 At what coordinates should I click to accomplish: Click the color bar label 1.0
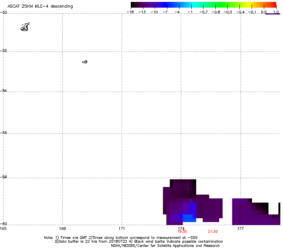tap(276, 12)
